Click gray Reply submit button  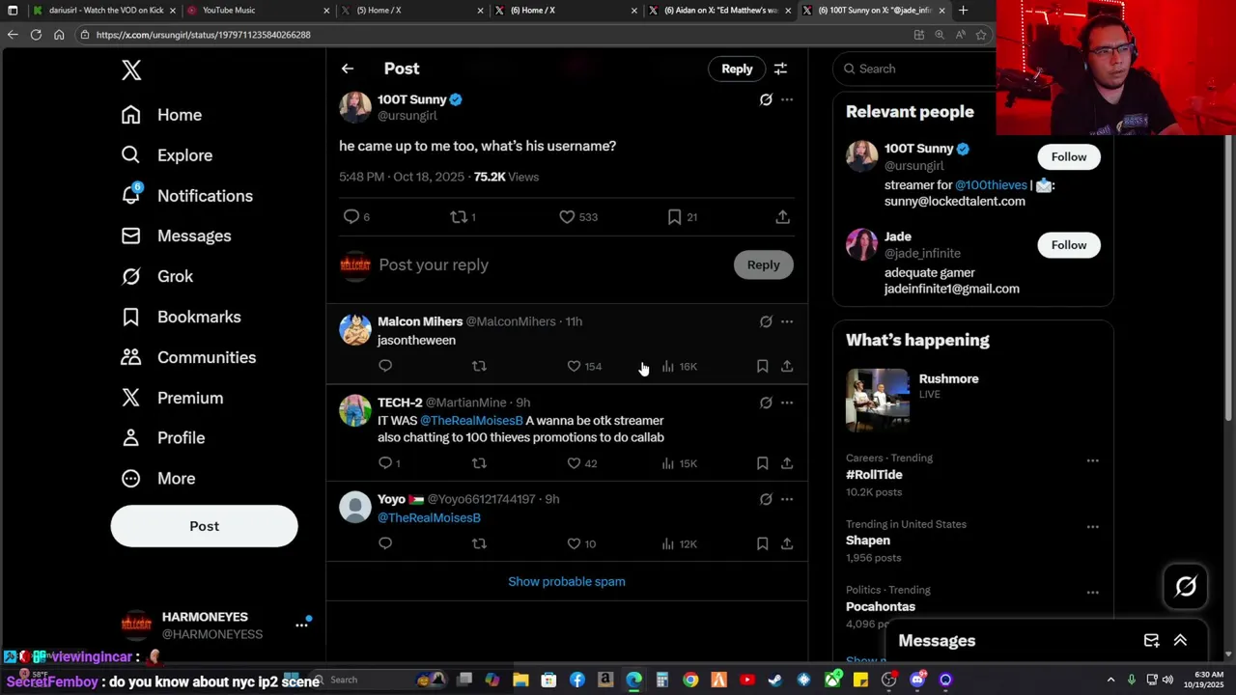[x=763, y=264]
